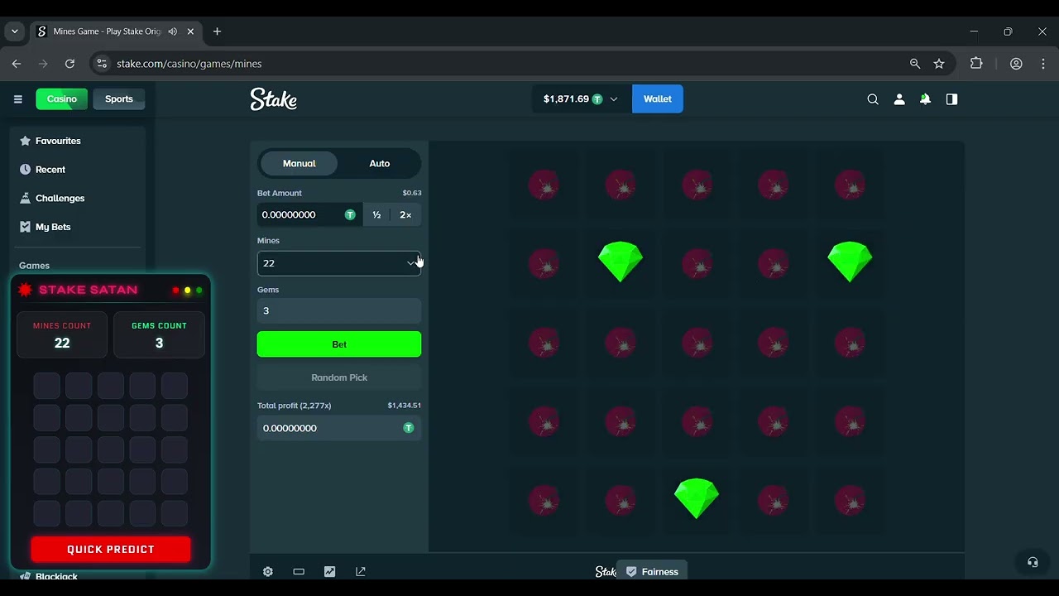Open the Mines count dropdown
This screenshot has height=596, width=1059.
[339, 263]
